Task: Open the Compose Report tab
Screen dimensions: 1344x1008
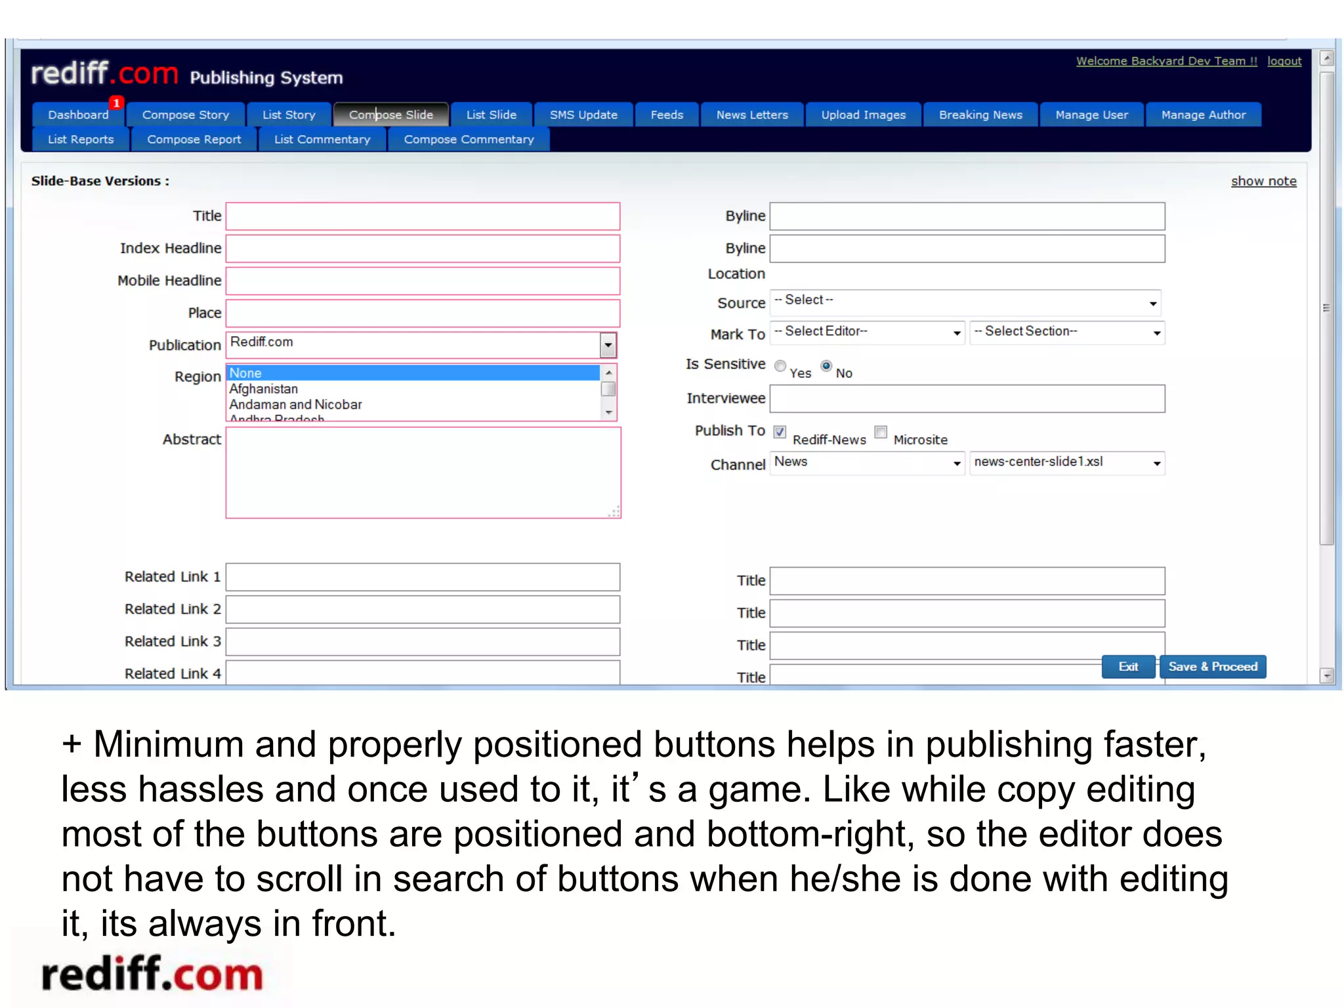Action: (x=194, y=140)
